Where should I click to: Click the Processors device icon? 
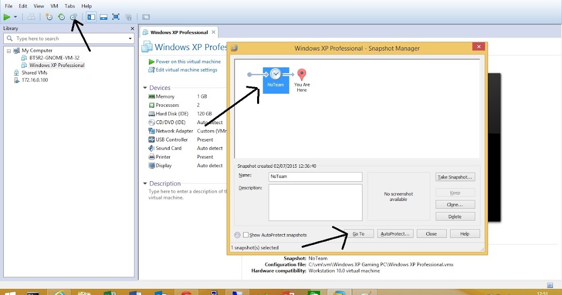coord(152,105)
